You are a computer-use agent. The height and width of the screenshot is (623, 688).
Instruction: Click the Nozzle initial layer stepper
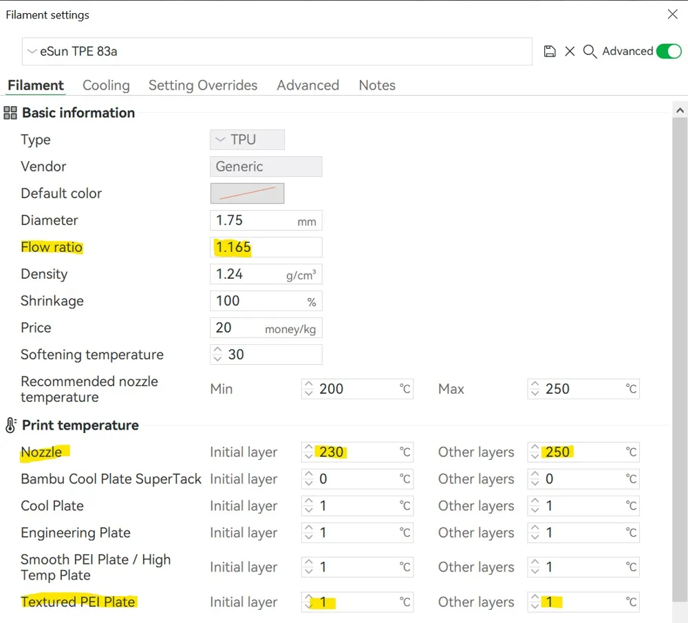[x=308, y=452]
